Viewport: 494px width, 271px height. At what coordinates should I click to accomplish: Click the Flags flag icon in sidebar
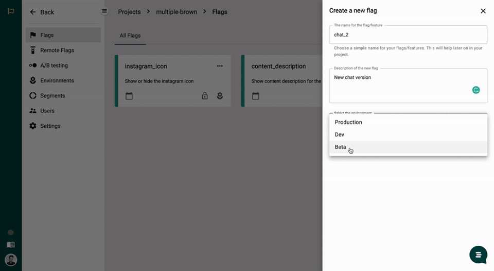[33, 35]
